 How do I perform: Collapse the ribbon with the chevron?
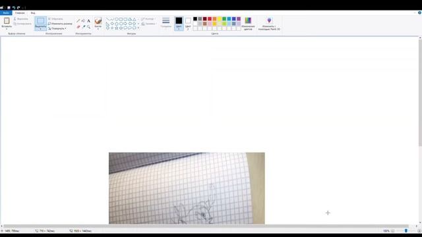415,13
